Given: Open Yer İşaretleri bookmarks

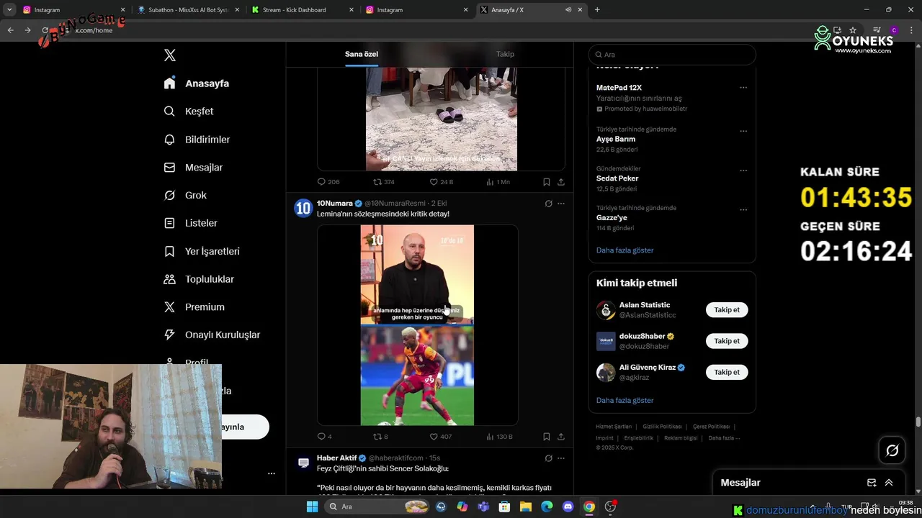Looking at the screenshot, I should click(x=202, y=251).
